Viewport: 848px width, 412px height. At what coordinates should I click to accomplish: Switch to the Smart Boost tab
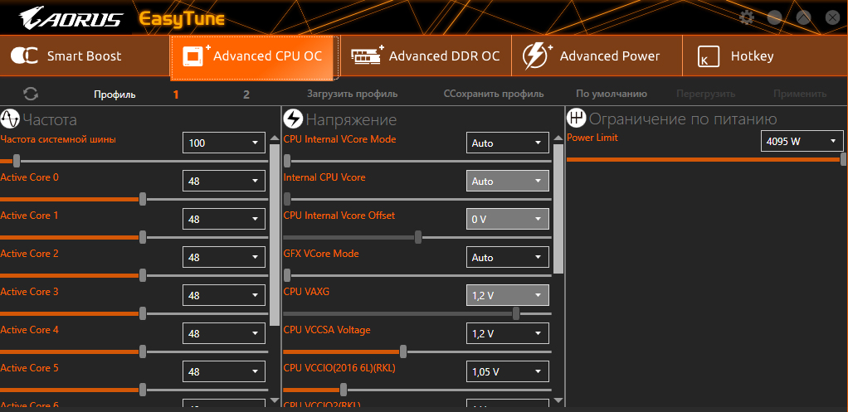tap(85, 56)
